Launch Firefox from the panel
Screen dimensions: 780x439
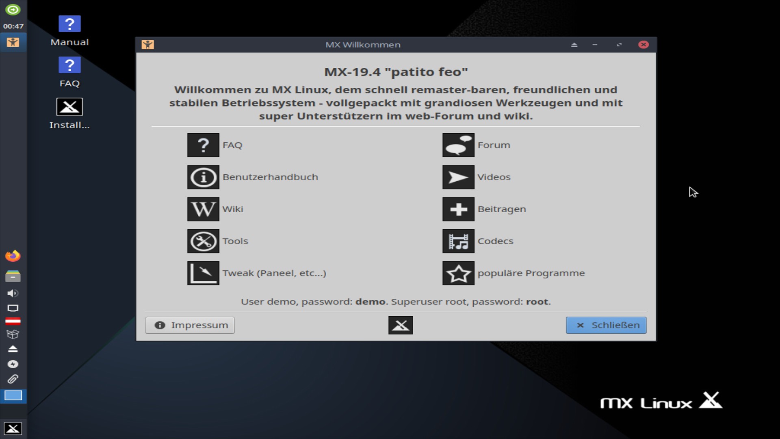13,256
